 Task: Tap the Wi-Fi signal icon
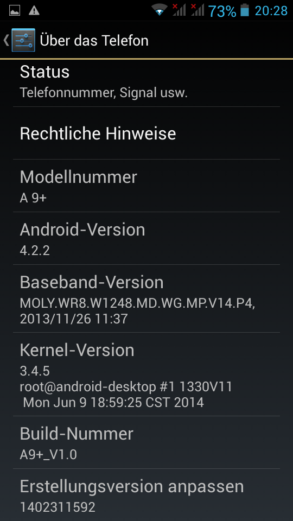[160, 10]
